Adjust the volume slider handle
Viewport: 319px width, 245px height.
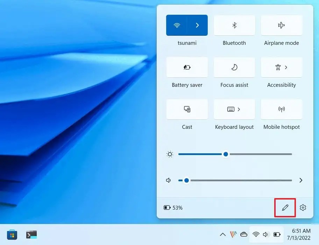click(186, 180)
